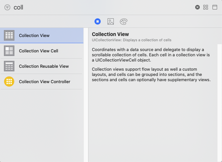Image resolution: width=222 pixels, height=162 pixels.
Task: Click the Collection View grid icon
Action: [x=9, y=35]
